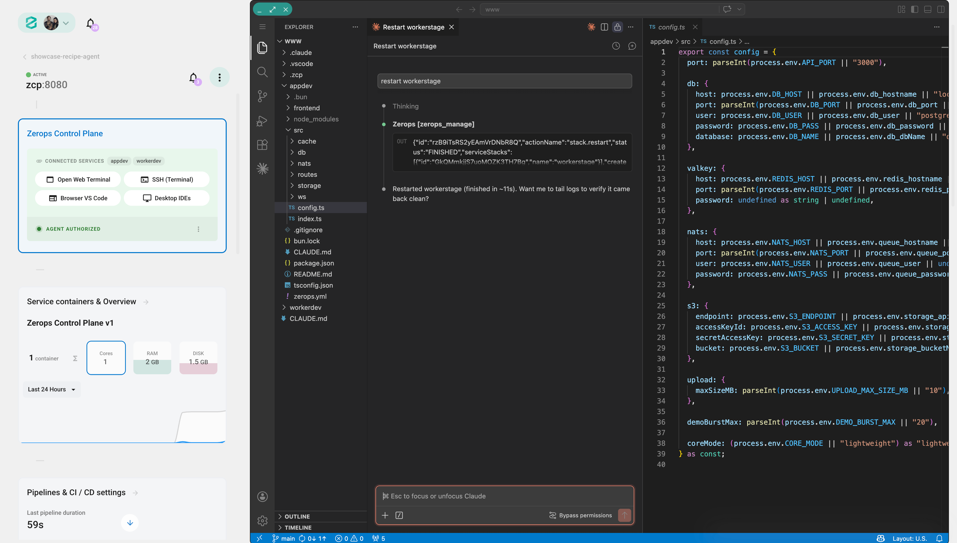Open Last 24 Hours dropdown

[x=51, y=389]
